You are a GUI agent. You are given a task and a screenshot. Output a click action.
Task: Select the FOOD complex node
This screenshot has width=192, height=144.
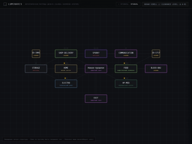coord(126,69)
